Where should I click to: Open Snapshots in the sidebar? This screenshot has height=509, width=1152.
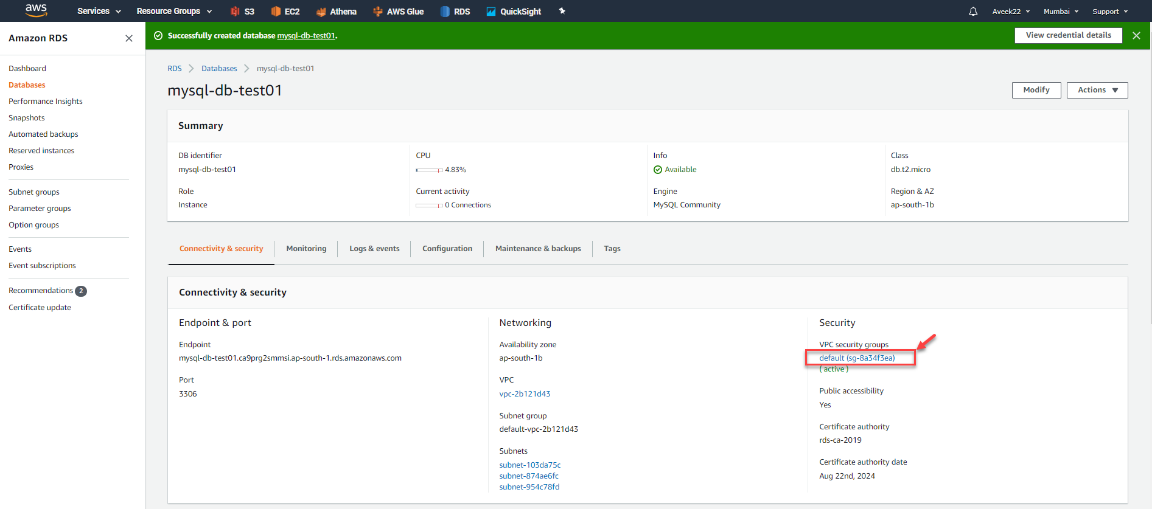[x=27, y=118]
